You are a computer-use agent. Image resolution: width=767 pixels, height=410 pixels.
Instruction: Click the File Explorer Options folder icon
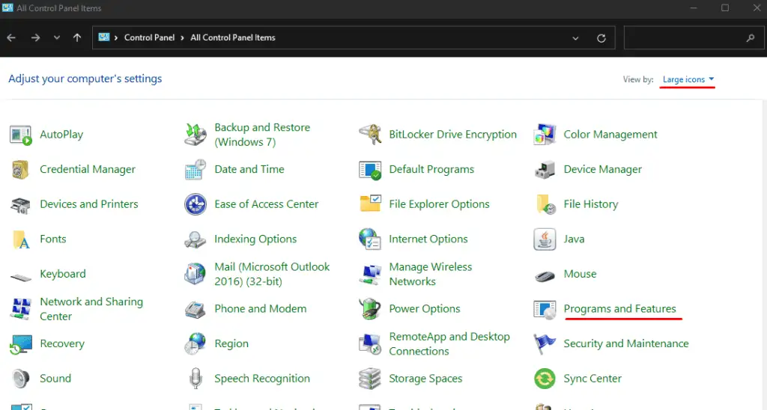coord(370,204)
